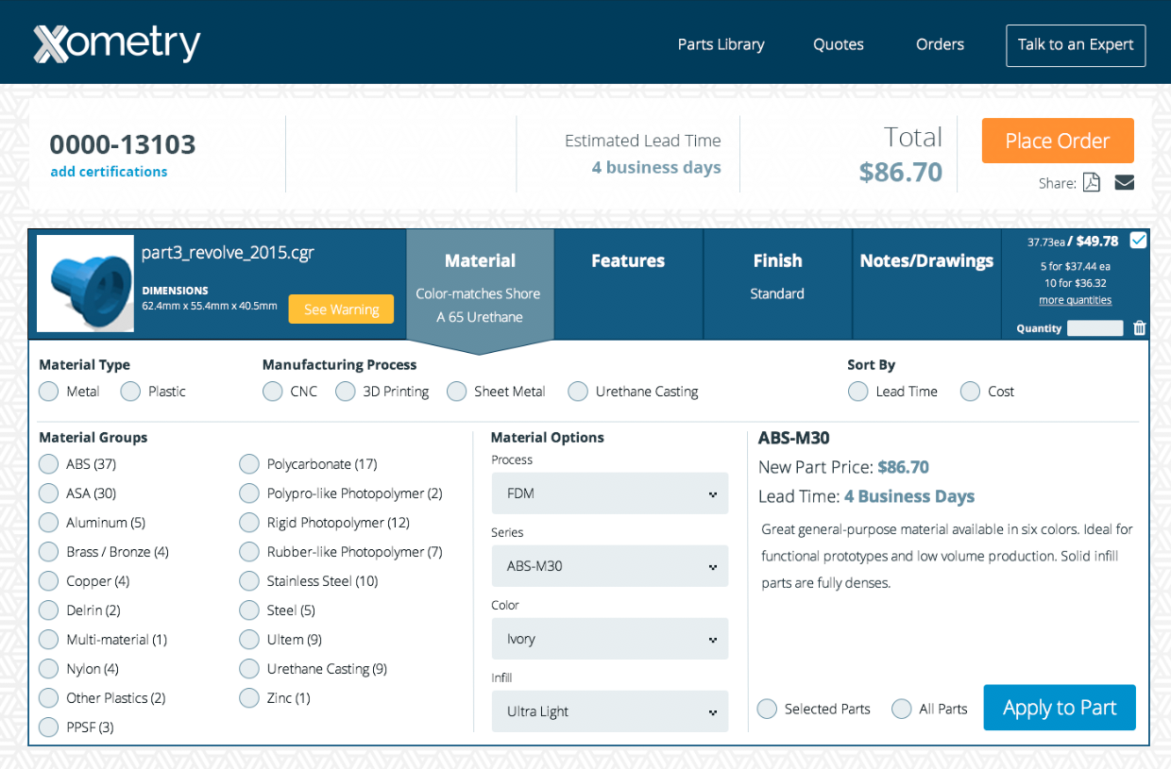
Task: Click the Place Order button
Action: pos(1058,141)
